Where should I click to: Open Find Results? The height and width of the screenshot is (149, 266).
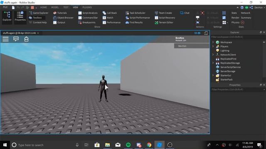pos(134,22)
